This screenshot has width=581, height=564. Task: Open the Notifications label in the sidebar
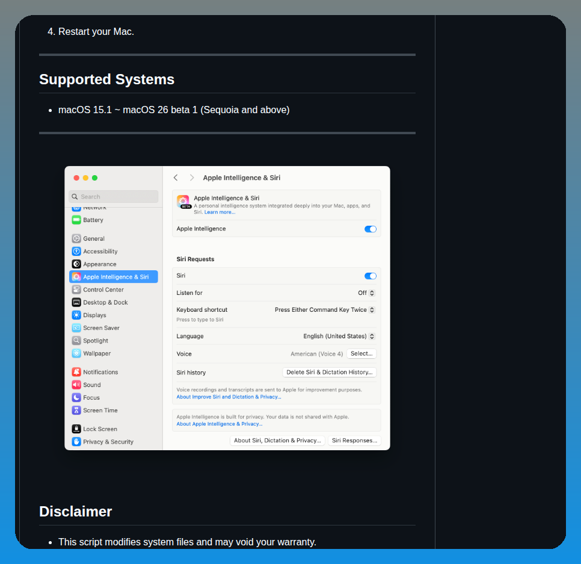click(x=100, y=372)
